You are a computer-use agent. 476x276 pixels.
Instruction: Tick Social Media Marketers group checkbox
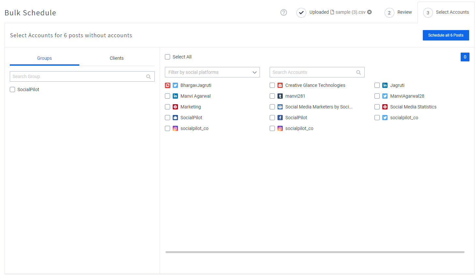tap(272, 107)
